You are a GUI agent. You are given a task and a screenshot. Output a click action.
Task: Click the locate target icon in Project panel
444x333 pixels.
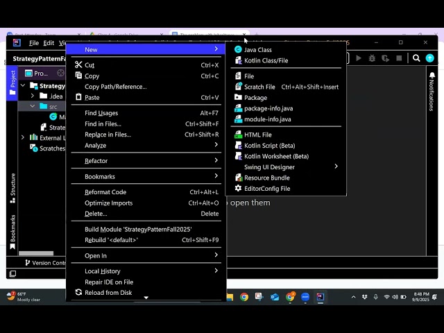pos(60,73)
